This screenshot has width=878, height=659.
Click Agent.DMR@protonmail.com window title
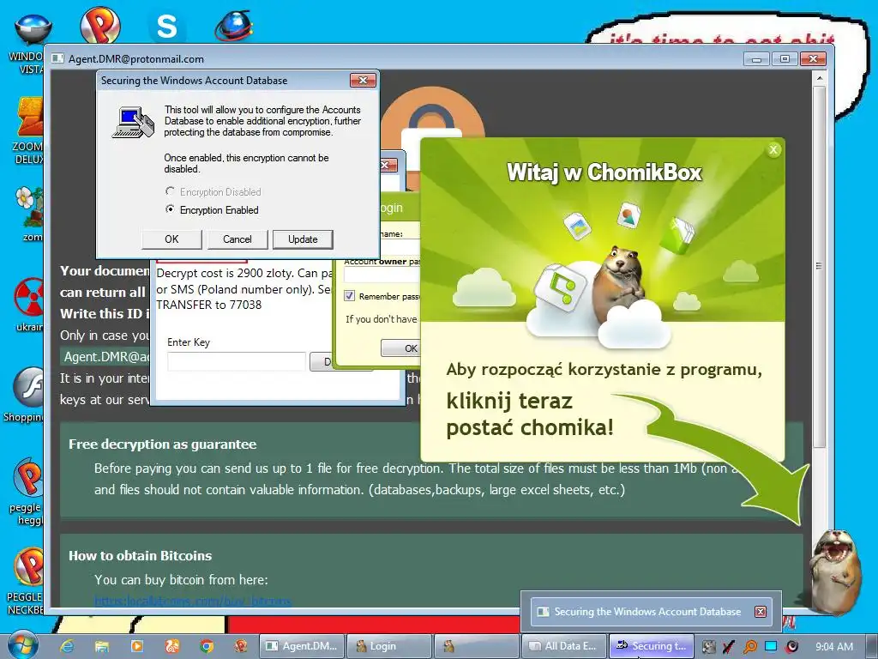pyautogui.click(x=136, y=59)
